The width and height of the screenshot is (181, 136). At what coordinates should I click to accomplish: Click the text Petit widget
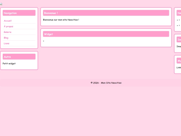tap(9, 63)
